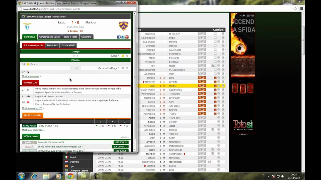
Task: Click 7.50 away win odds
Action: coord(126,126)
